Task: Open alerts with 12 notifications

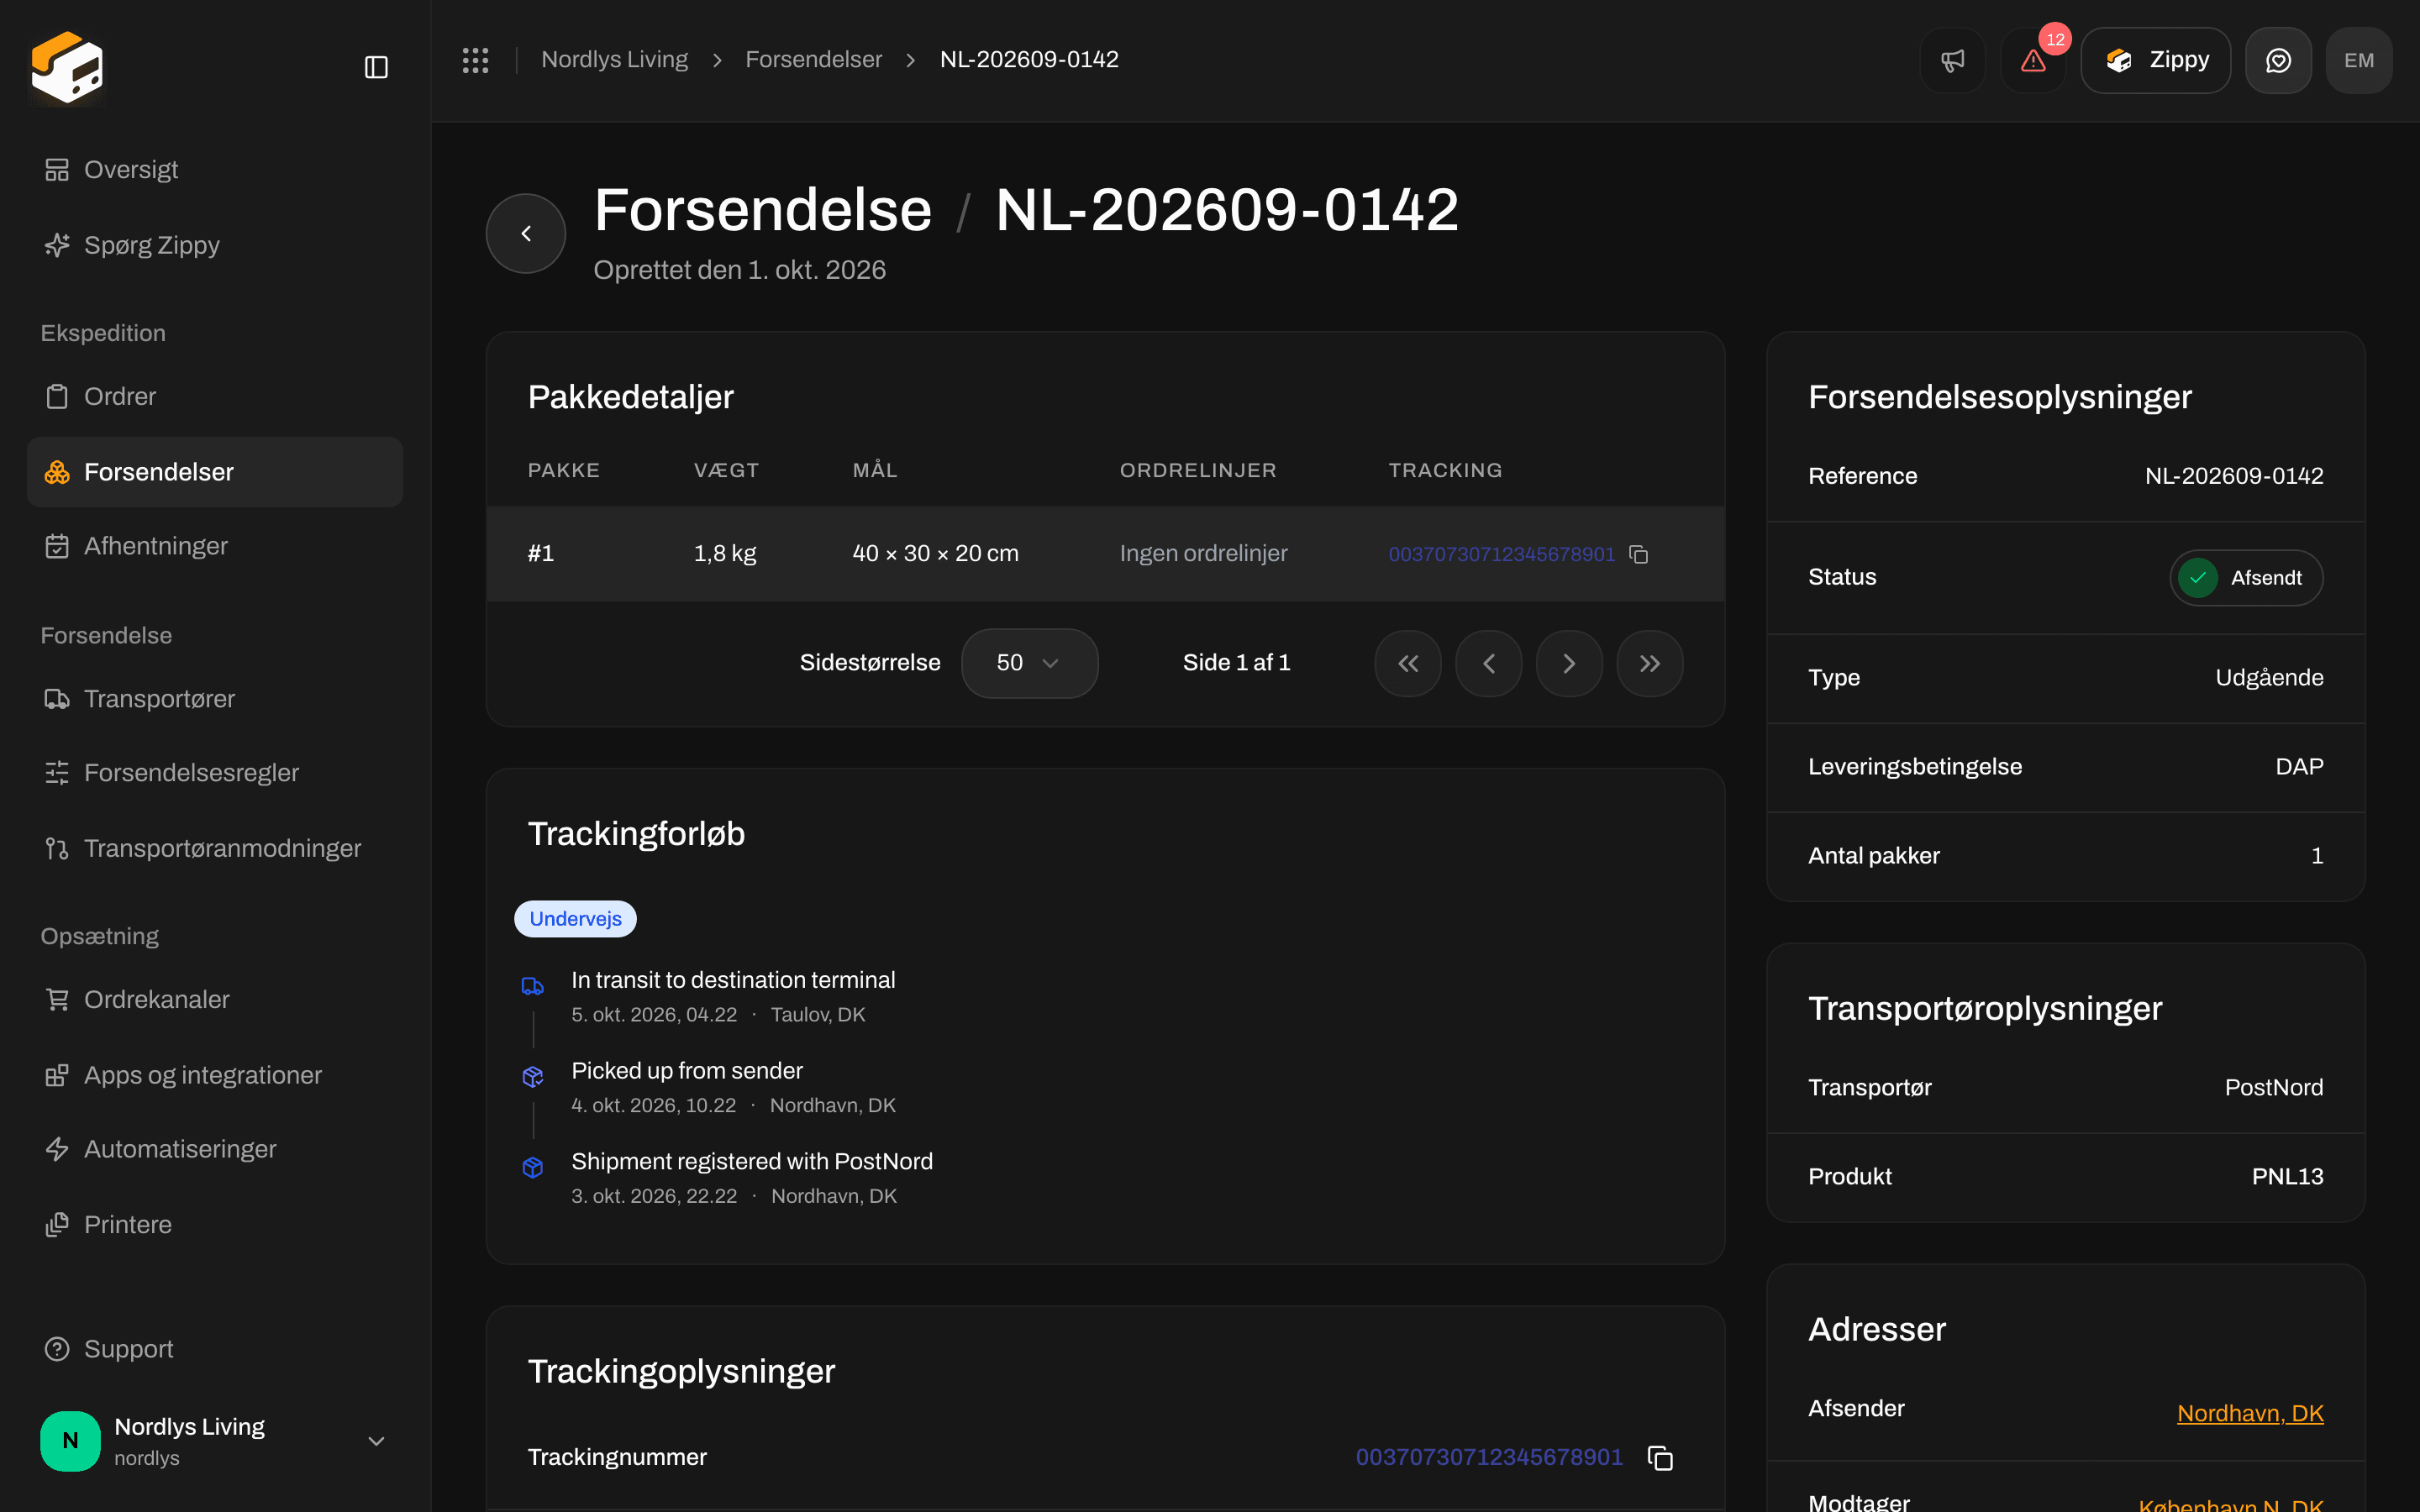Action: tap(2033, 60)
